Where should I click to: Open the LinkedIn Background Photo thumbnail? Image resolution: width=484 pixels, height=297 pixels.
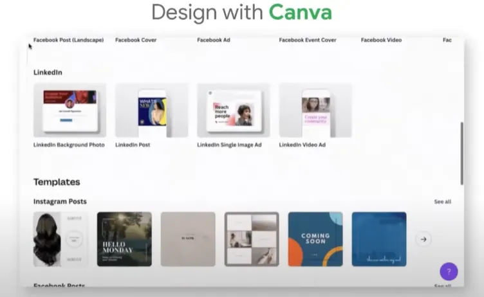point(70,110)
